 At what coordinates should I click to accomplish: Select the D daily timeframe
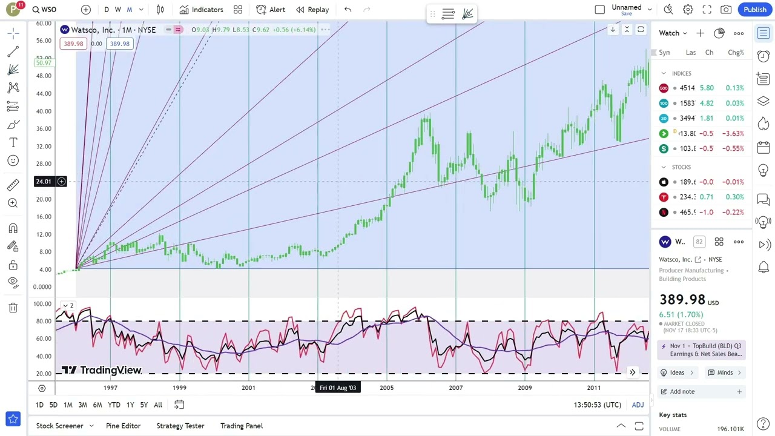(x=107, y=10)
